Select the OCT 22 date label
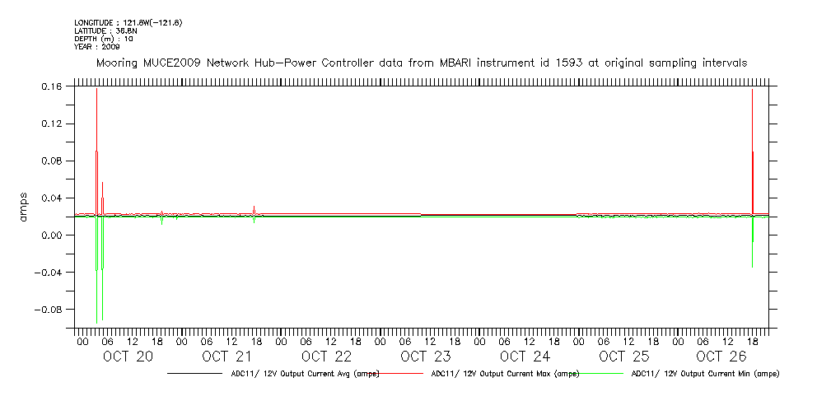Screen dimensions: 831x415 click(326, 357)
